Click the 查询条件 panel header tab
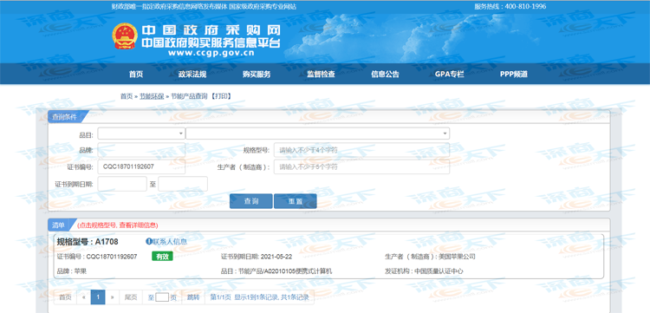Screen dimensions: 650x313 [x=64, y=117]
